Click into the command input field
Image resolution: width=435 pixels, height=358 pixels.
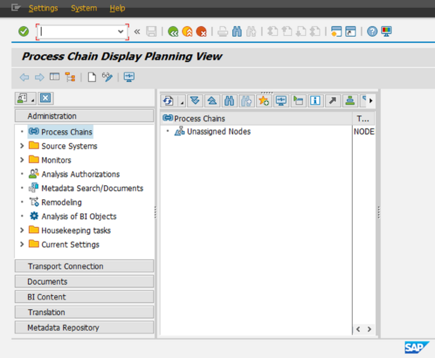[x=78, y=32]
